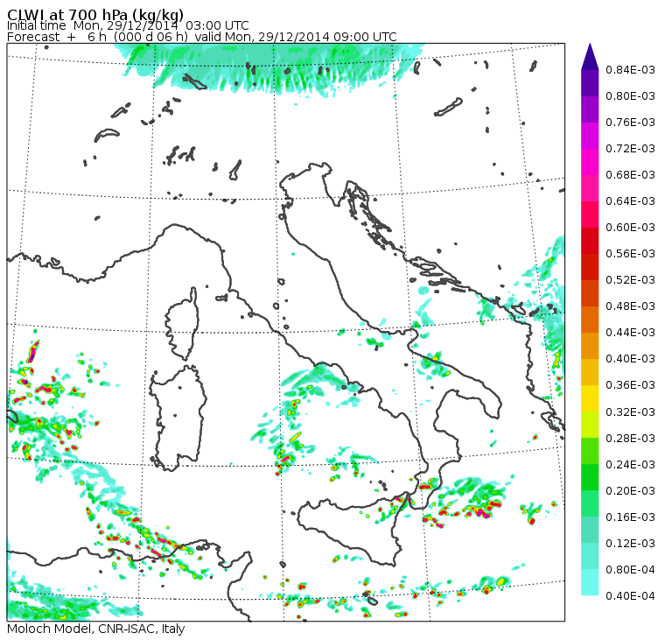This screenshot has width=665, height=640.
Task: Click the 0.76E-03 legend label
Action: click(630, 123)
